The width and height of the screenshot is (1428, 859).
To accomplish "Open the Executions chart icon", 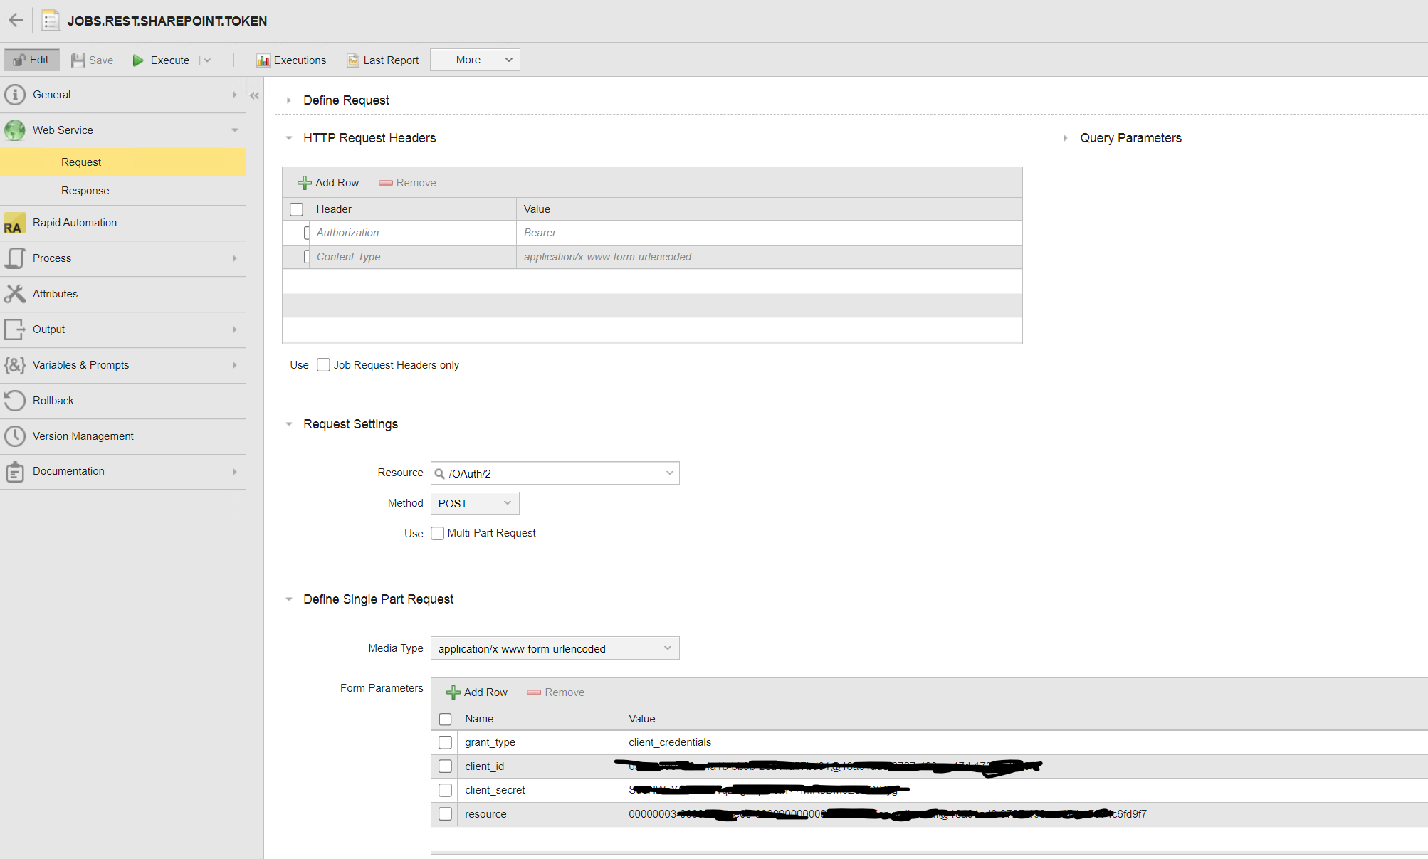I will coord(264,60).
